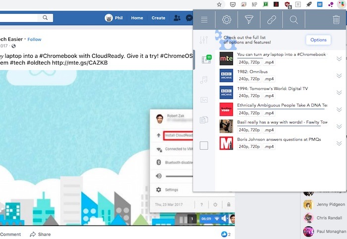Expand the Chromebook video entry chevron
The height and width of the screenshot is (239, 347).
339,59
